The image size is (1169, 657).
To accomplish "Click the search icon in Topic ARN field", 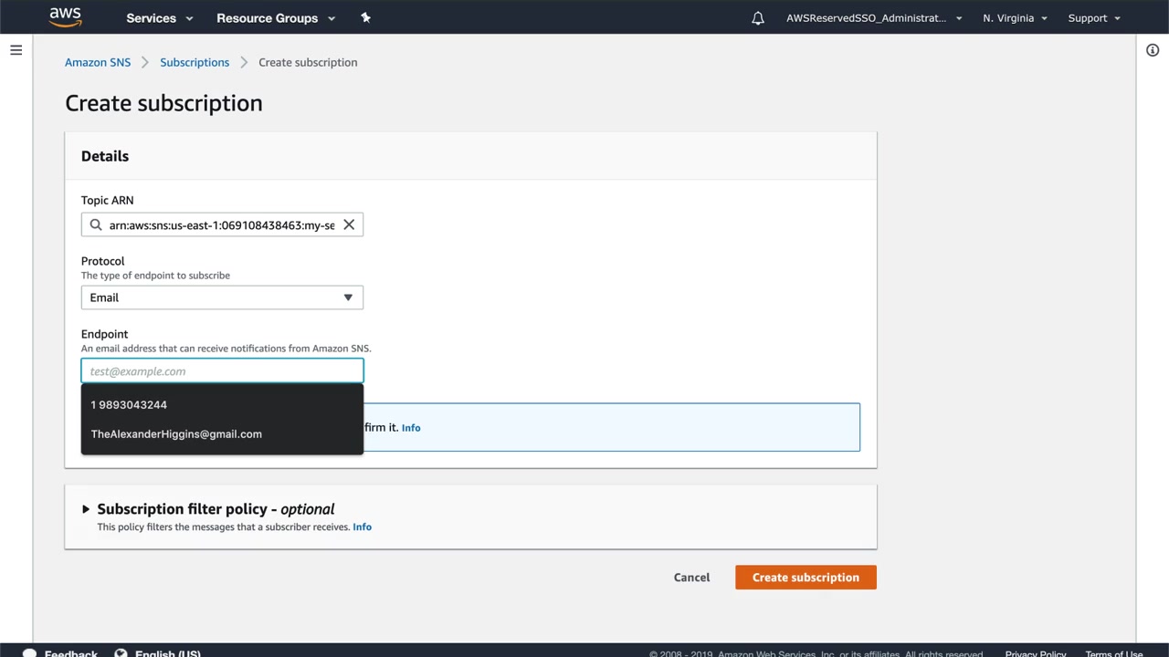I will (96, 224).
